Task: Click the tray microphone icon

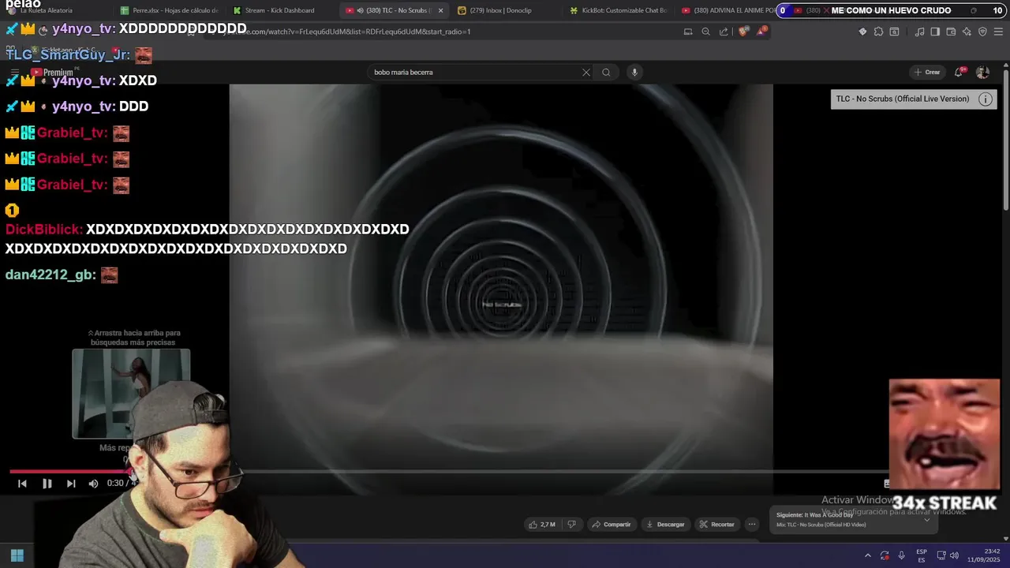Action: tap(901, 555)
